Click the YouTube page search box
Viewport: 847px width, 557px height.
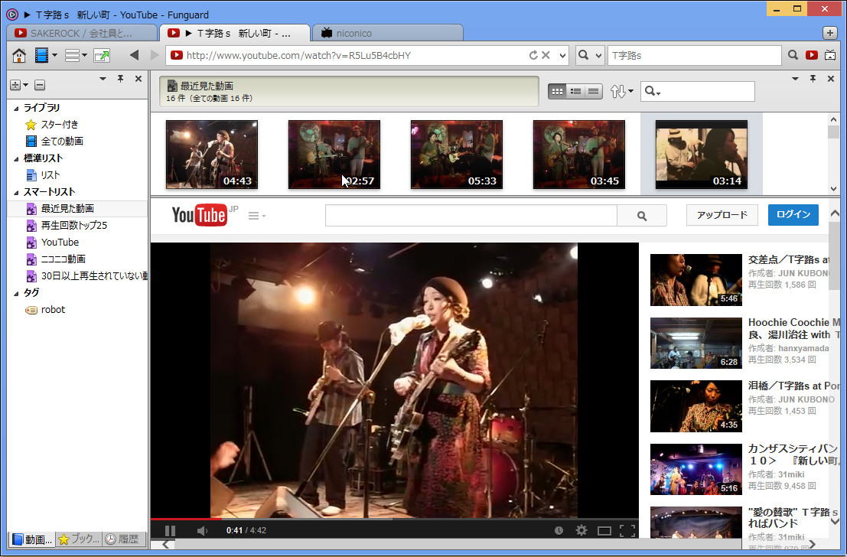click(471, 216)
